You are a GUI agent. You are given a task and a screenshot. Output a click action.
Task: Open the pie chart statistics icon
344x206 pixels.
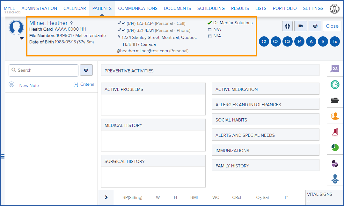[x=335, y=147]
